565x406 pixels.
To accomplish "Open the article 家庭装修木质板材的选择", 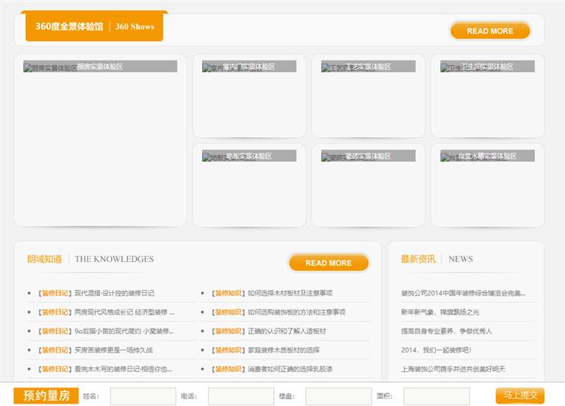I will [283, 350].
